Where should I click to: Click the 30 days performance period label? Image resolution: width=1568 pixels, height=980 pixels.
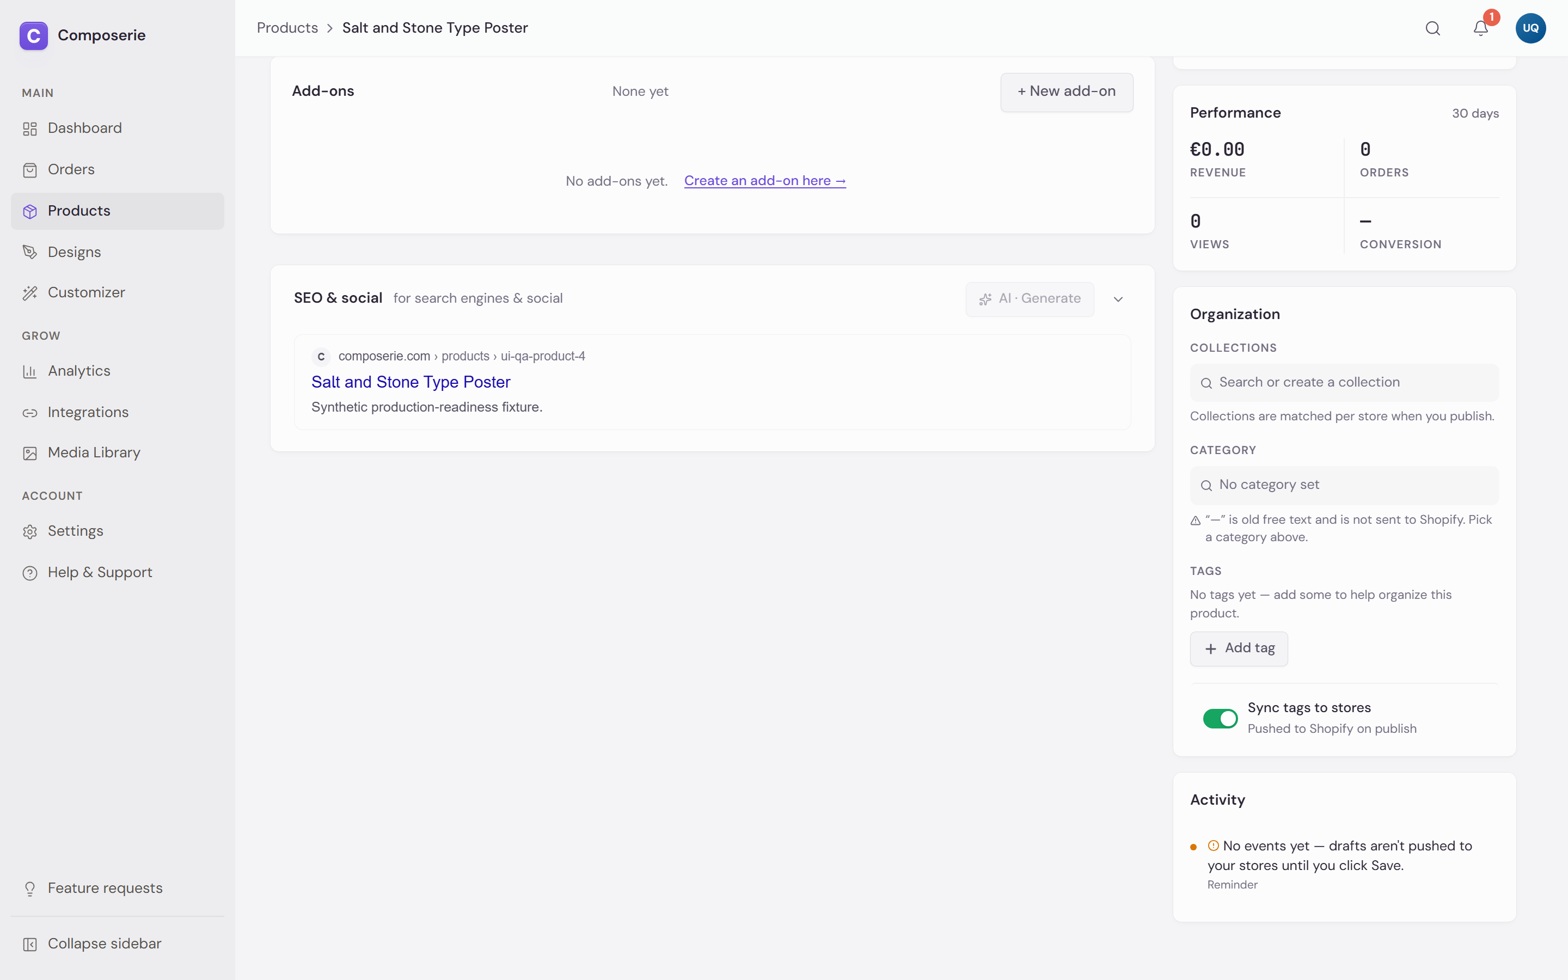(1475, 113)
